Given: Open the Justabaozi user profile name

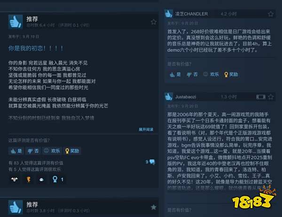Looking at the screenshot, I should 186,97.
